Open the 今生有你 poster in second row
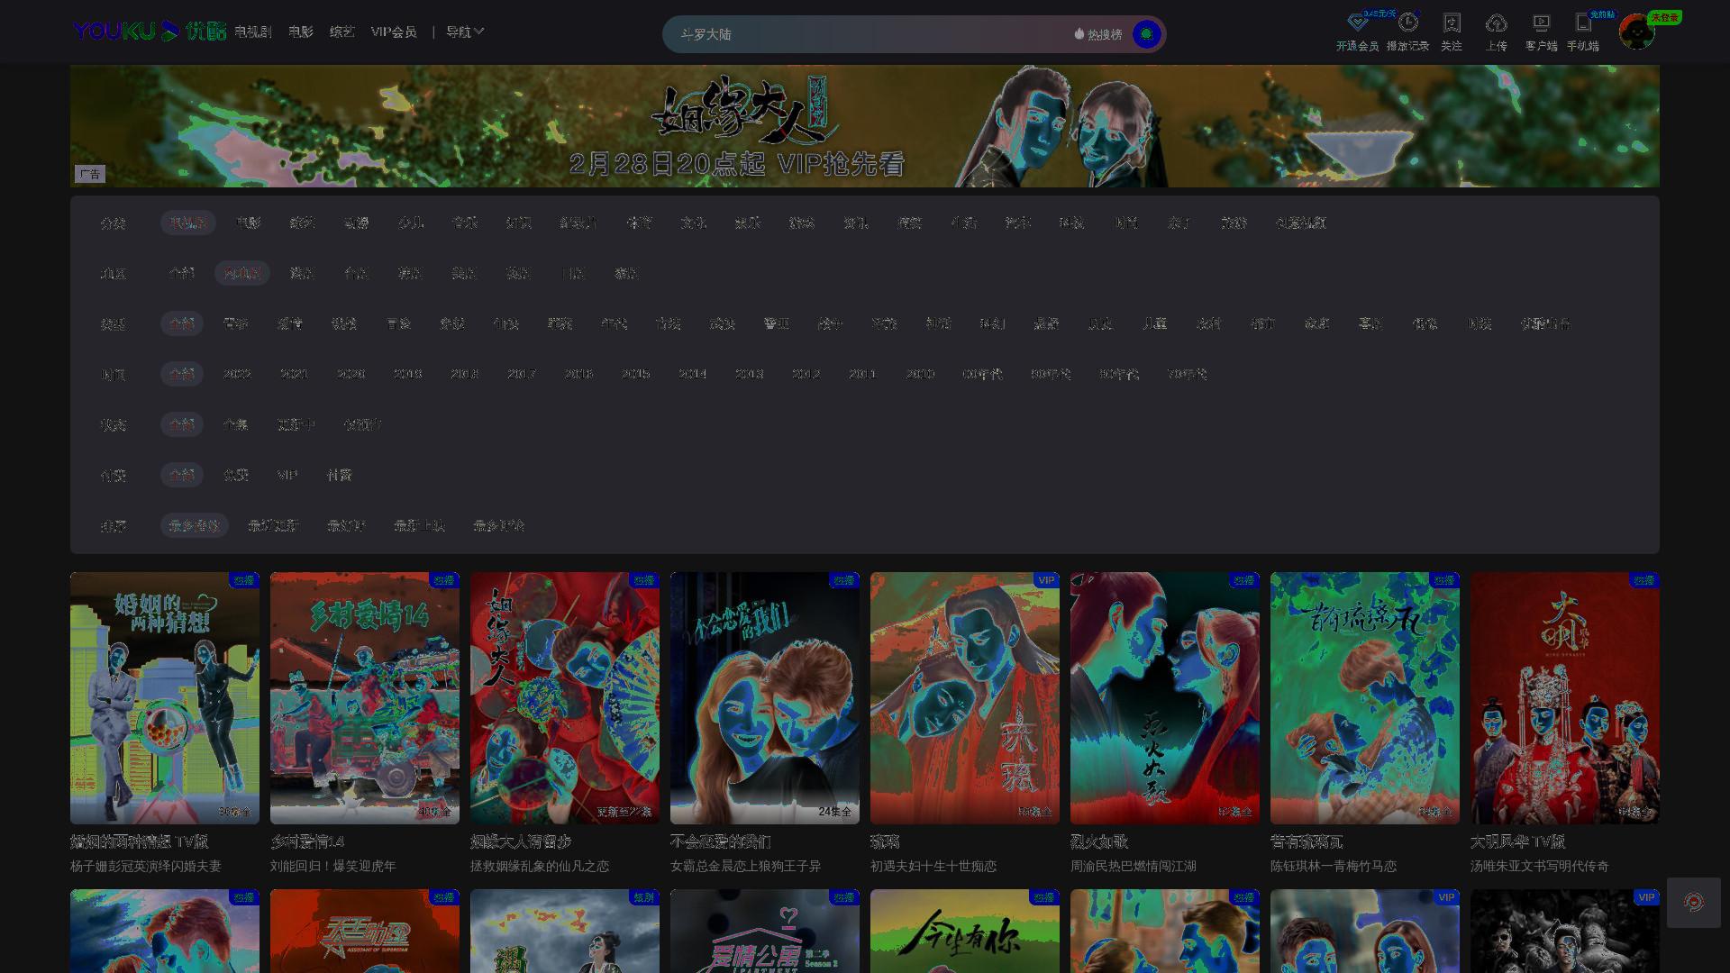The image size is (1730, 973). tap(965, 931)
